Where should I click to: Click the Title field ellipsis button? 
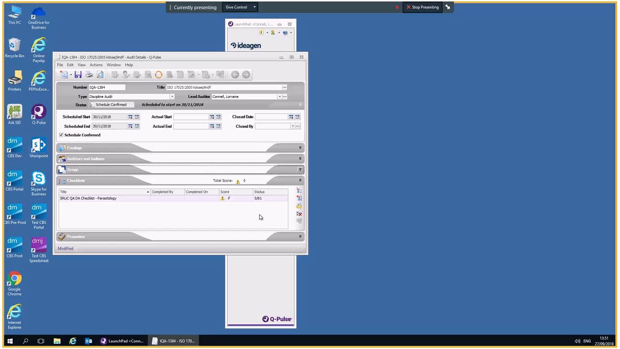284,87
